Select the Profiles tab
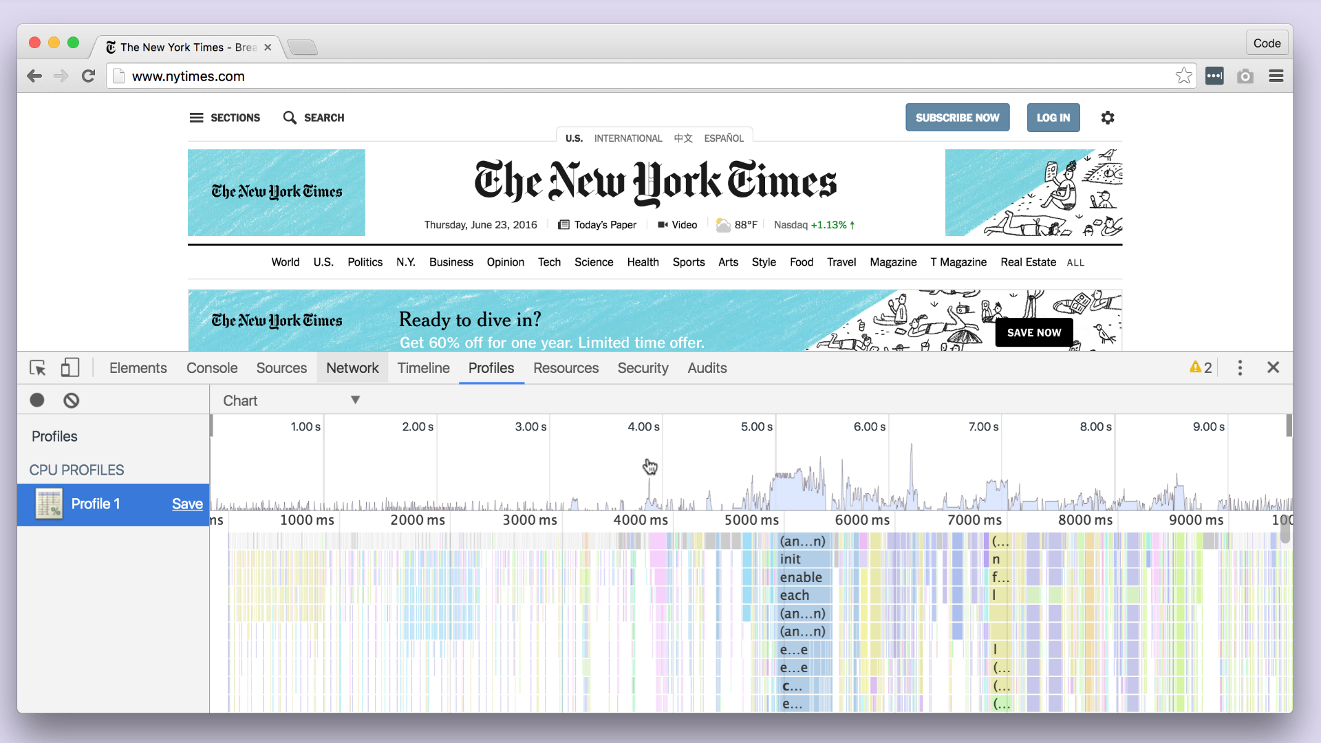The image size is (1321, 743). (491, 368)
